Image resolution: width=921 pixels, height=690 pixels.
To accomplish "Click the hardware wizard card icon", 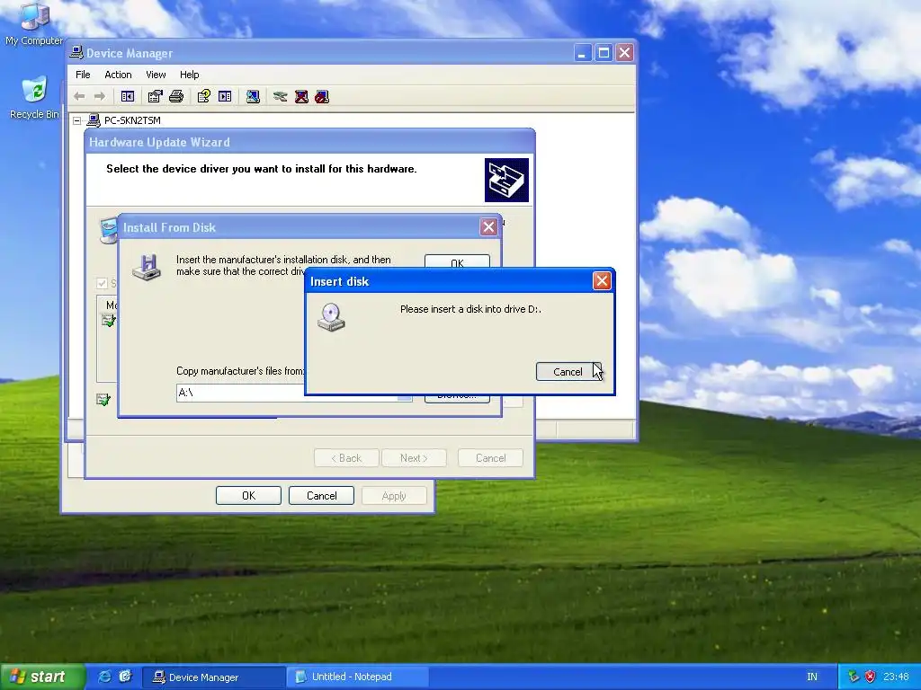I will [x=506, y=180].
